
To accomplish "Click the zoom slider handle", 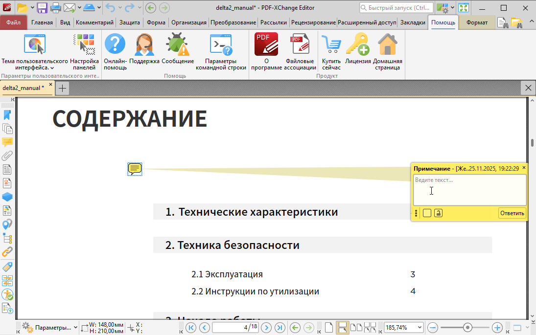I will coord(468,327).
